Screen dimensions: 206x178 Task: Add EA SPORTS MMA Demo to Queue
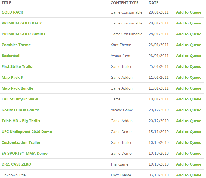click(189, 153)
